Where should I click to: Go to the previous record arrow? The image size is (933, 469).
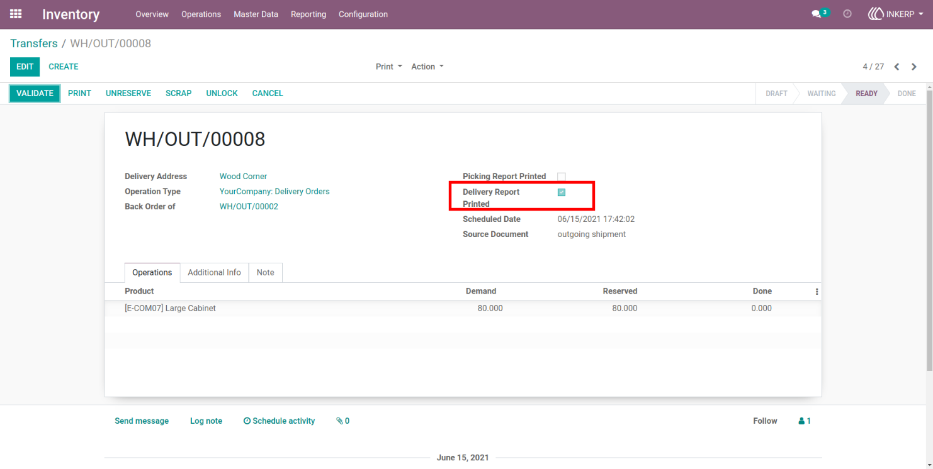(896, 67)
